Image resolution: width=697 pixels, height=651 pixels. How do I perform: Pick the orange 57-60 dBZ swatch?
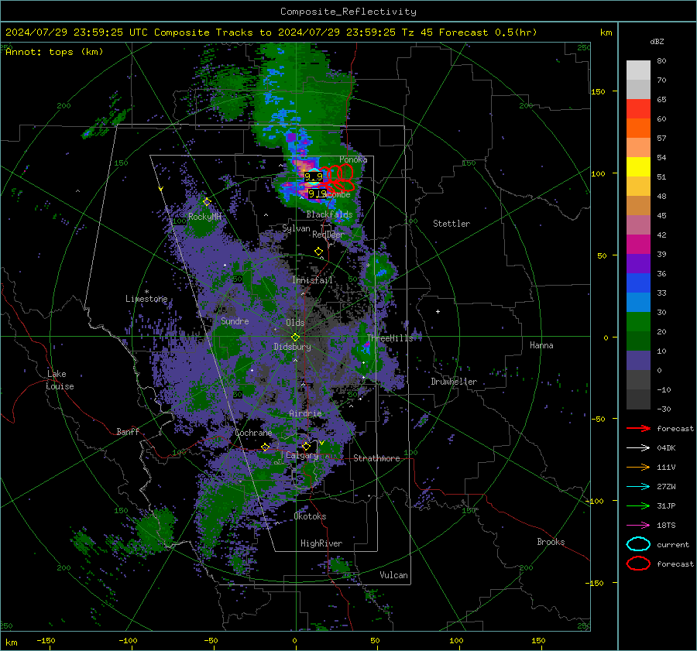click(638, 128)
